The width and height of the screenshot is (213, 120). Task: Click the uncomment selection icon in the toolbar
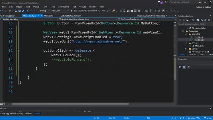(158, 11)
